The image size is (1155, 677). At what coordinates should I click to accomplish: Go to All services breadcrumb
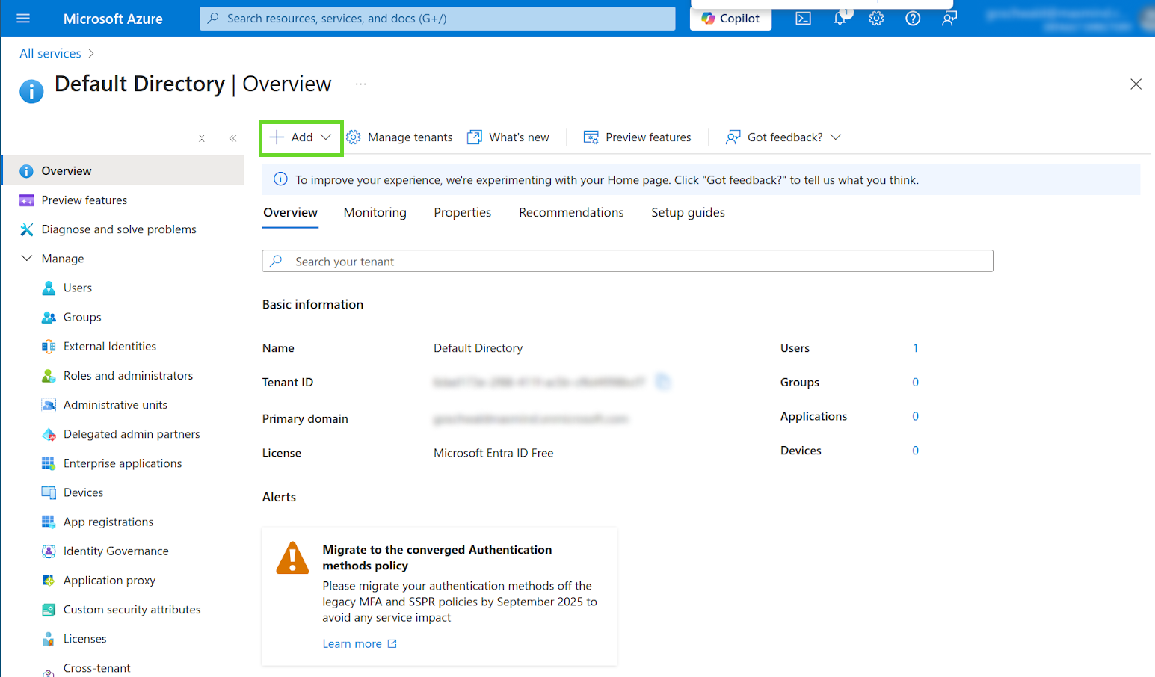pyautogui.click(x=50, y=53)
